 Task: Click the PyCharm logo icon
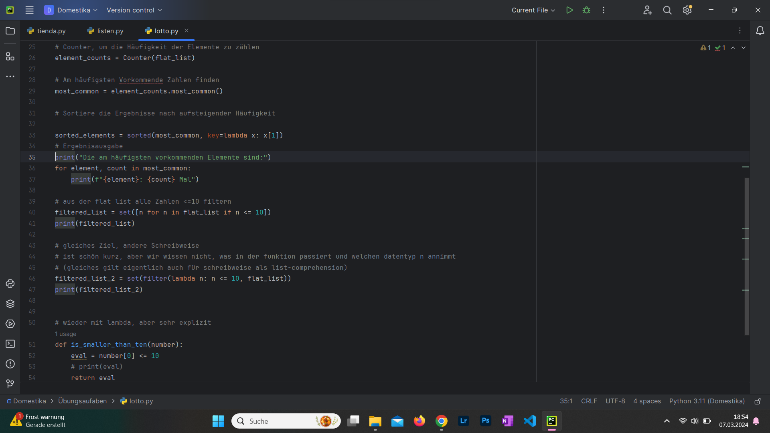[10, 10]
